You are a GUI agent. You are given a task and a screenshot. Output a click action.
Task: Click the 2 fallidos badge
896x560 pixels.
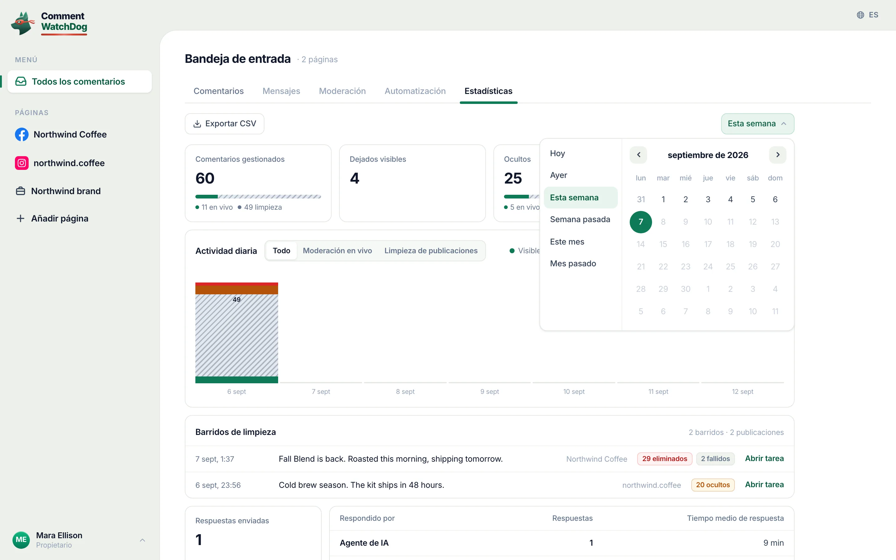[715, 459]
